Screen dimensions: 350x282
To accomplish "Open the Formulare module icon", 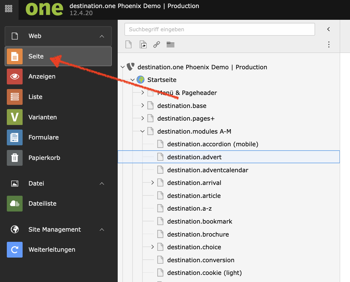I will coord(15,137).
